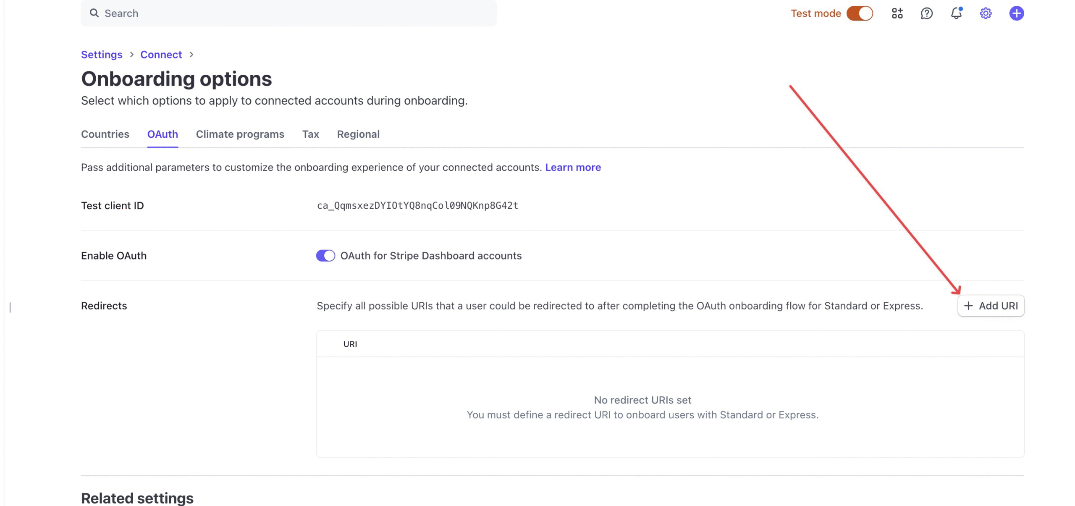Switch to the Countries tab
The height and width of the screenshot is (506, 1075).
tap(105, 134)
